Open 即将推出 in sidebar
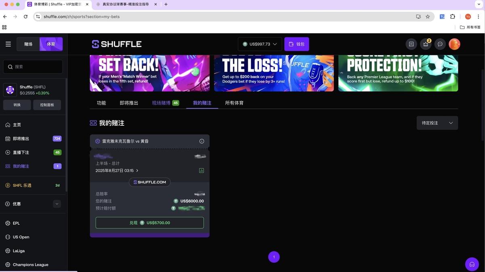Viewport: 485px width, 272px height. pos(33,139)
